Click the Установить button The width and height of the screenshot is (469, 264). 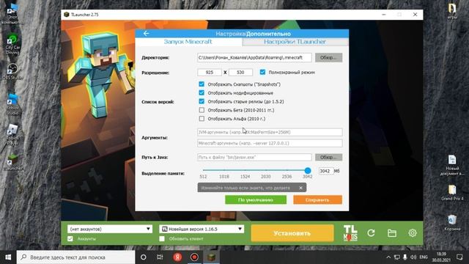click(x=292, y=233)
